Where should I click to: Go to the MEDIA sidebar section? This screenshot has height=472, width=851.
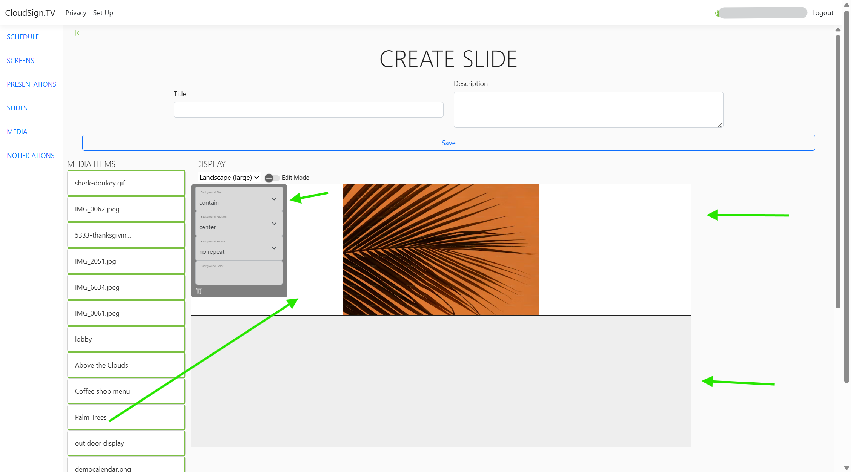click(x=17, y=132)
